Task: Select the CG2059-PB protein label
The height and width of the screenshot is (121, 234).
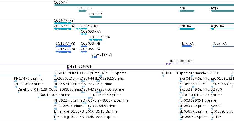Action: click(x=90, y=44)
